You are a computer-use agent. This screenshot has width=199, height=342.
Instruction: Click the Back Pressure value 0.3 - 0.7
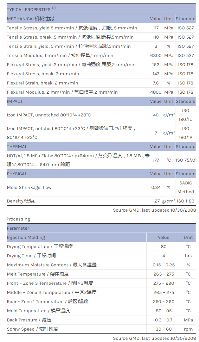[x=164, y=320]
